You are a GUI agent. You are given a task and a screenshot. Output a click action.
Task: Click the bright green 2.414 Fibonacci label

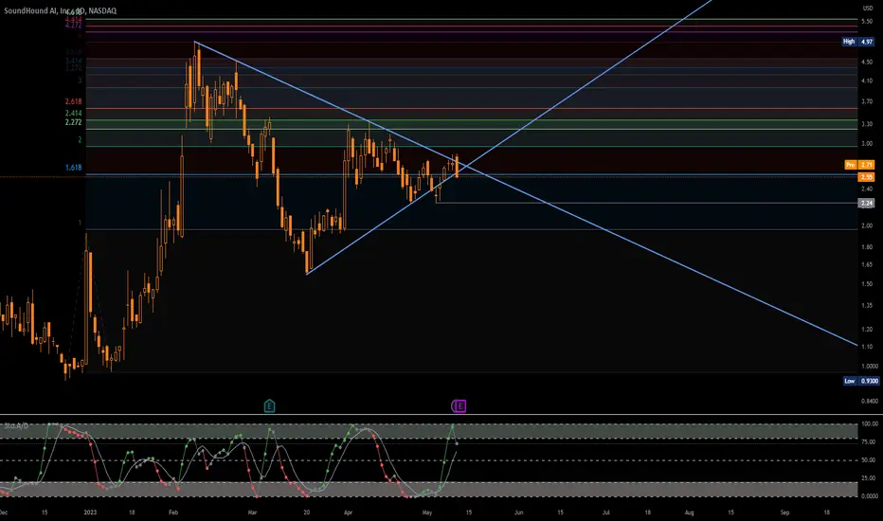[73, 114]
